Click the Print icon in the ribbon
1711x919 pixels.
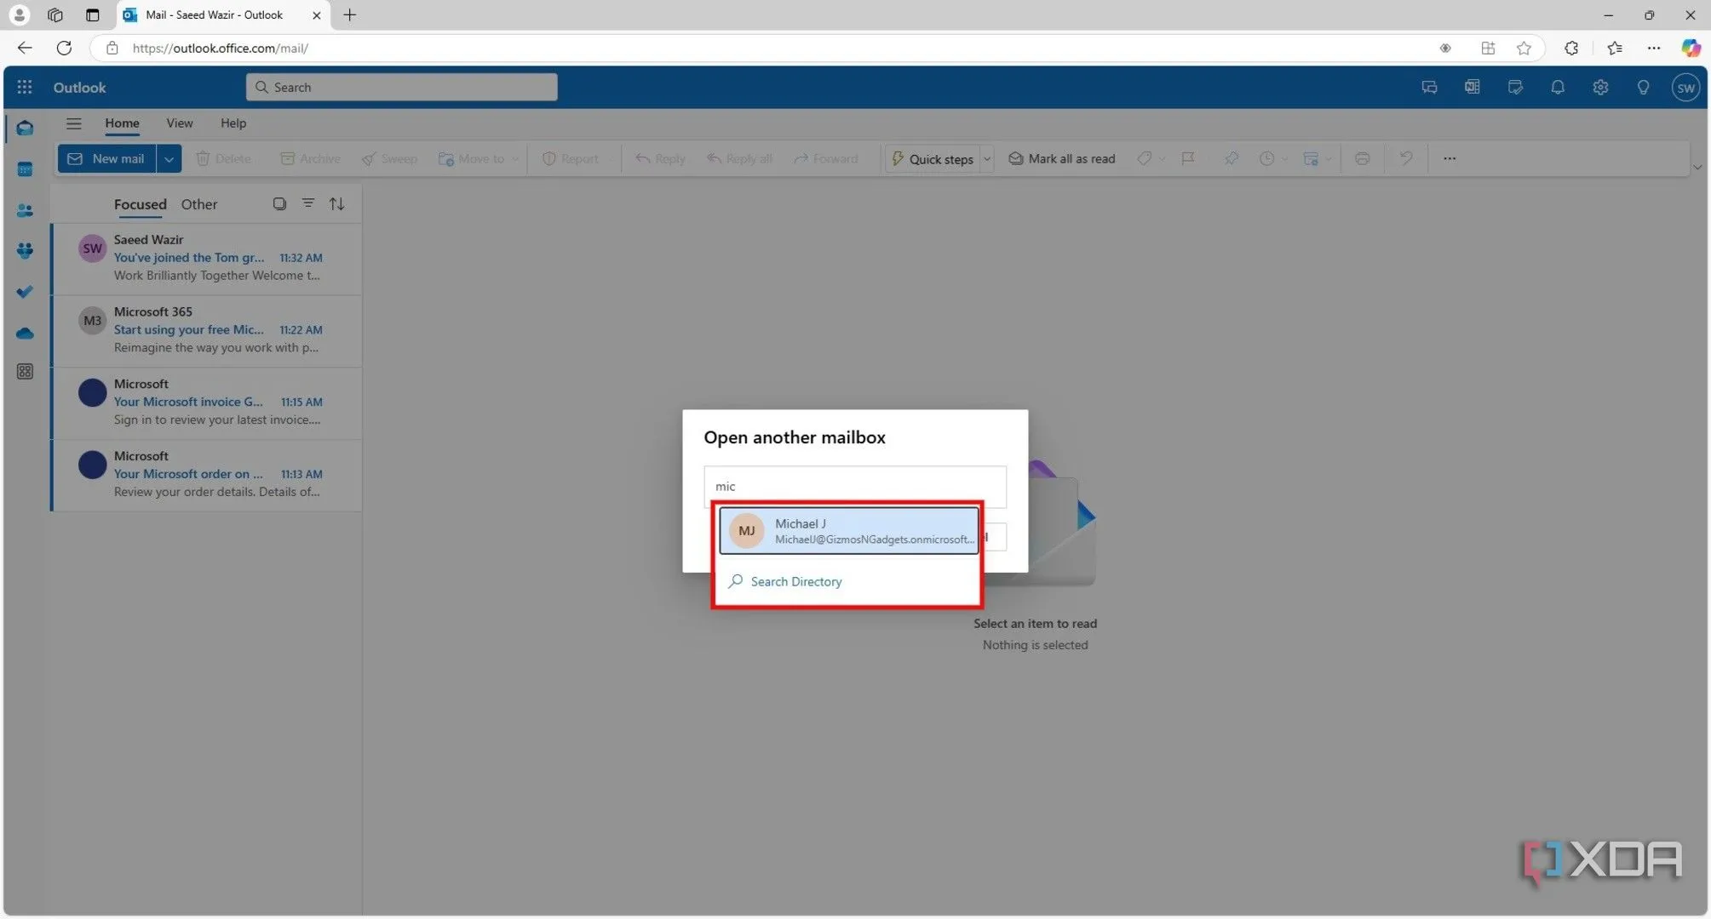pyautogui.click(x=1362, y=158)
